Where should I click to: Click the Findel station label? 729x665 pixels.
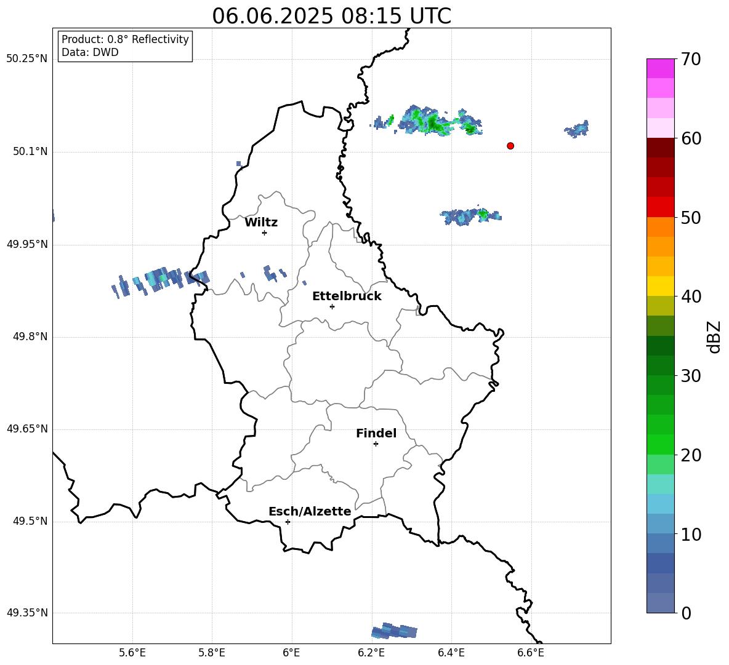(x=376, y=433)
